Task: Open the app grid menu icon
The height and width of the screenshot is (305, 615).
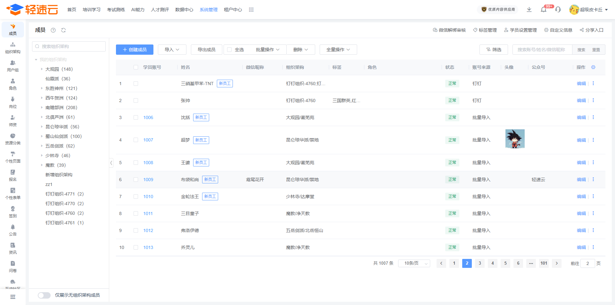Action: 251,10
